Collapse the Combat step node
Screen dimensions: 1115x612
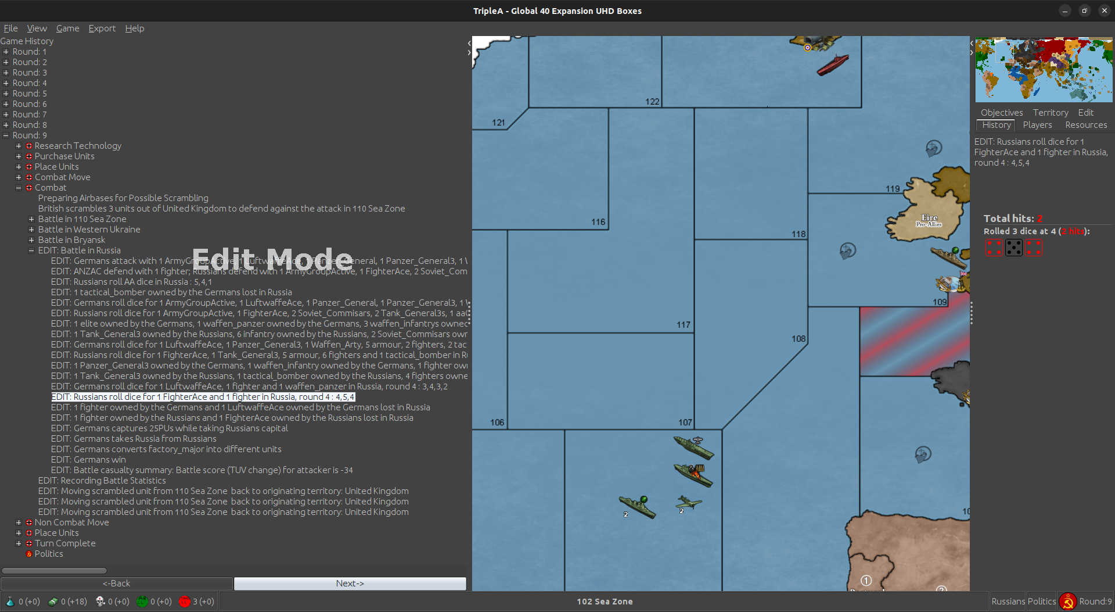19,188
